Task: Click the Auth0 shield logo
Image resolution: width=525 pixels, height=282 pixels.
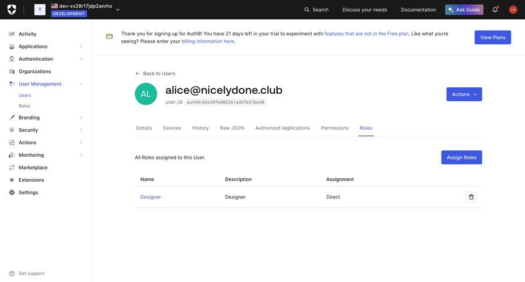Action: [12, 9]
